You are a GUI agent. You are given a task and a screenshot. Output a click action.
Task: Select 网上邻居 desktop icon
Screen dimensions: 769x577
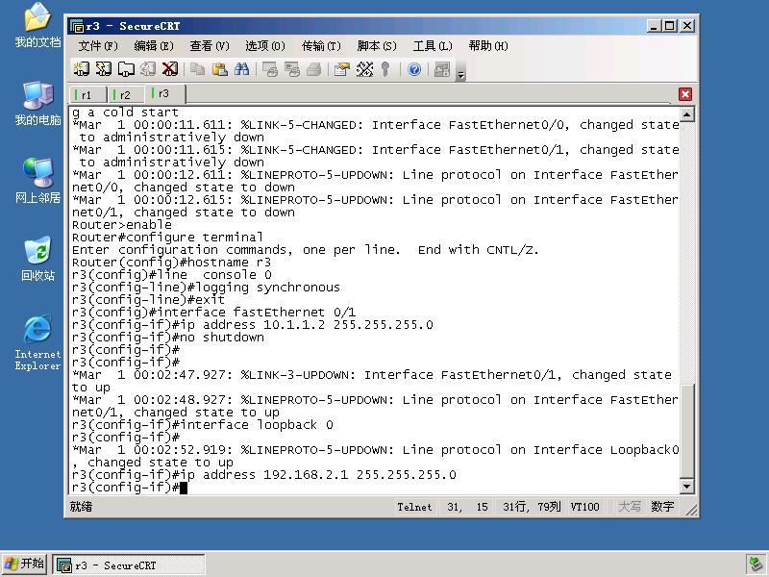click(x=37, y=181)
